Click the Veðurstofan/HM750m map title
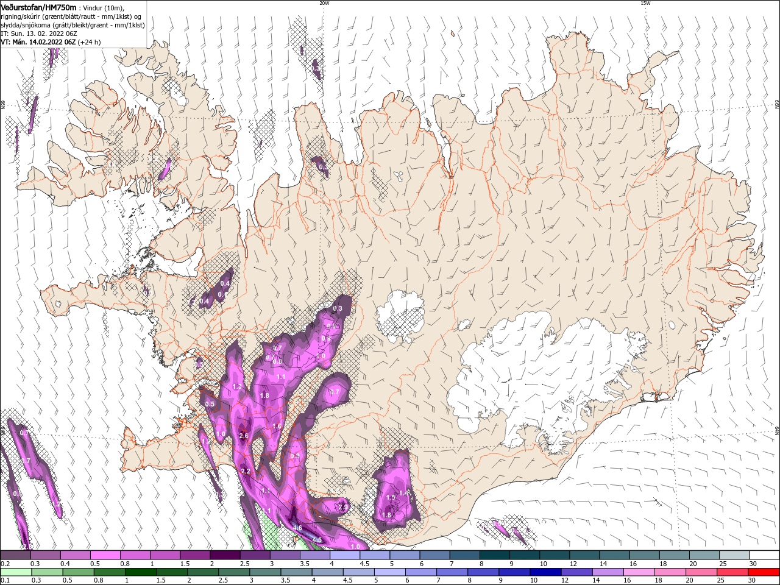This screenshot has width=780, height=585. click(39, 7)
